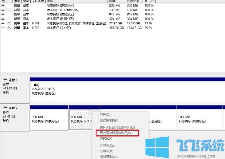Choose 格式化(F)... in context menu

coord(107,139)
